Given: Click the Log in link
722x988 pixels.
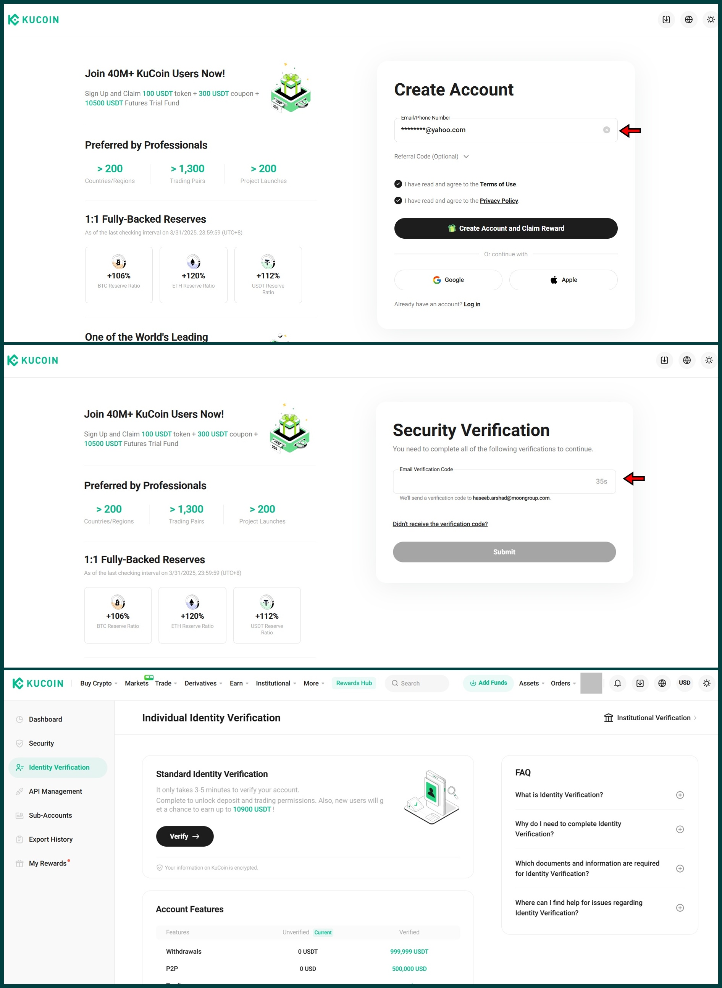Looking at the screenshot, I should point(472,304).
